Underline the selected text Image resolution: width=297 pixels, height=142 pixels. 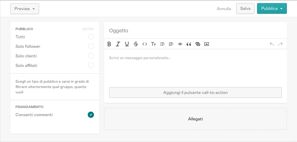point(127,44)
